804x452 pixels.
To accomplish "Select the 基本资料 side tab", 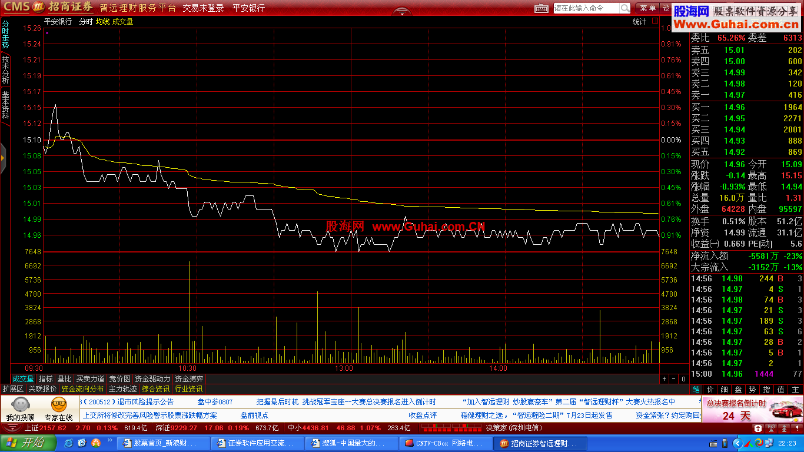I will tap(5, 105).
